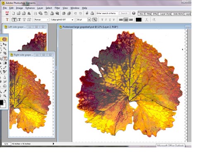Select the Move tool in the toolbox
This screenshot has height=156, width=207.
tap(5, 44)
